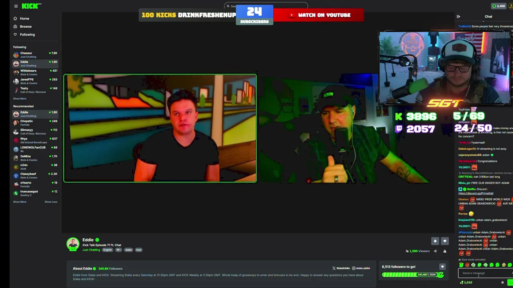
Task: Click the 240.8K Followers count
Action: point(110,269)
